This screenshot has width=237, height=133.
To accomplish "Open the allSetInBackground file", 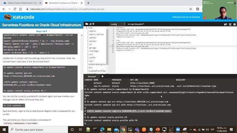I will (97, 64).
